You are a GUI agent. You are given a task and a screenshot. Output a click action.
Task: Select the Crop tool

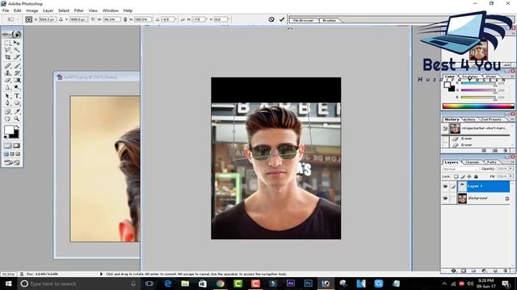click(7, 57)
